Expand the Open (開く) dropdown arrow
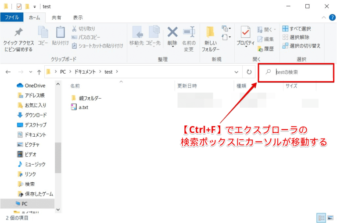The height and width of the screenshot is (223, 337). click(275, 30)
